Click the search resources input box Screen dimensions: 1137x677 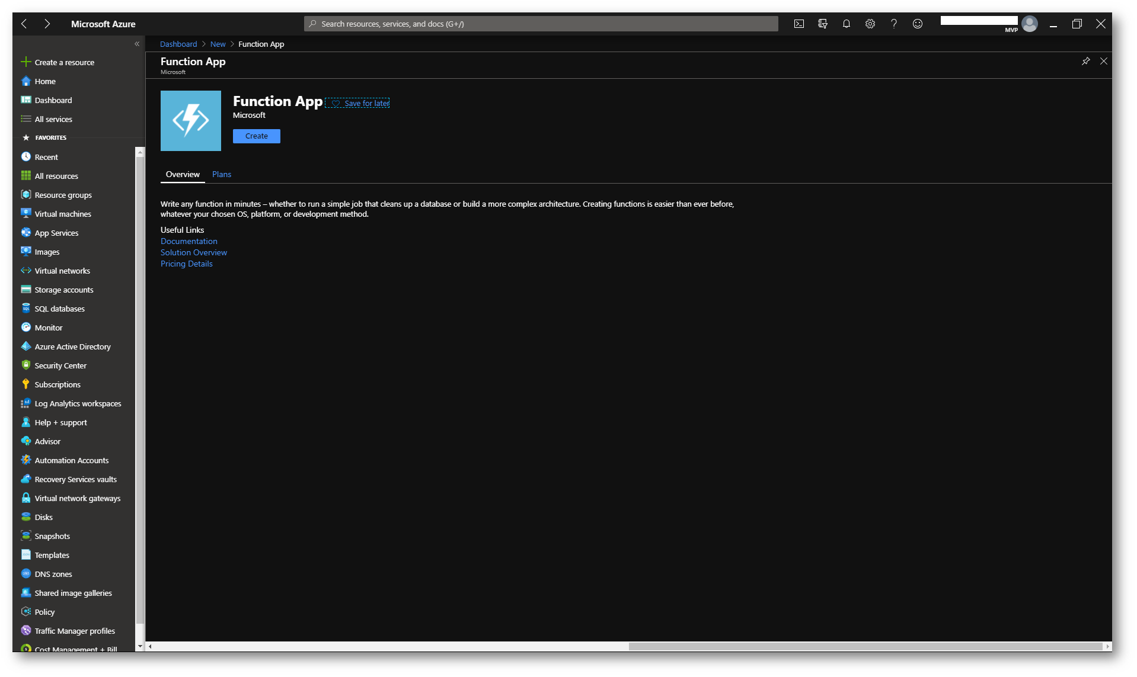541,24
